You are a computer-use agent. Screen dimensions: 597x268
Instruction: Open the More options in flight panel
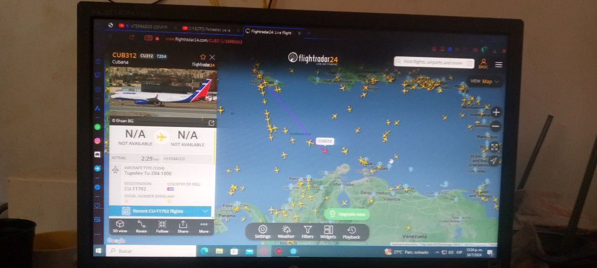(204, 227)
